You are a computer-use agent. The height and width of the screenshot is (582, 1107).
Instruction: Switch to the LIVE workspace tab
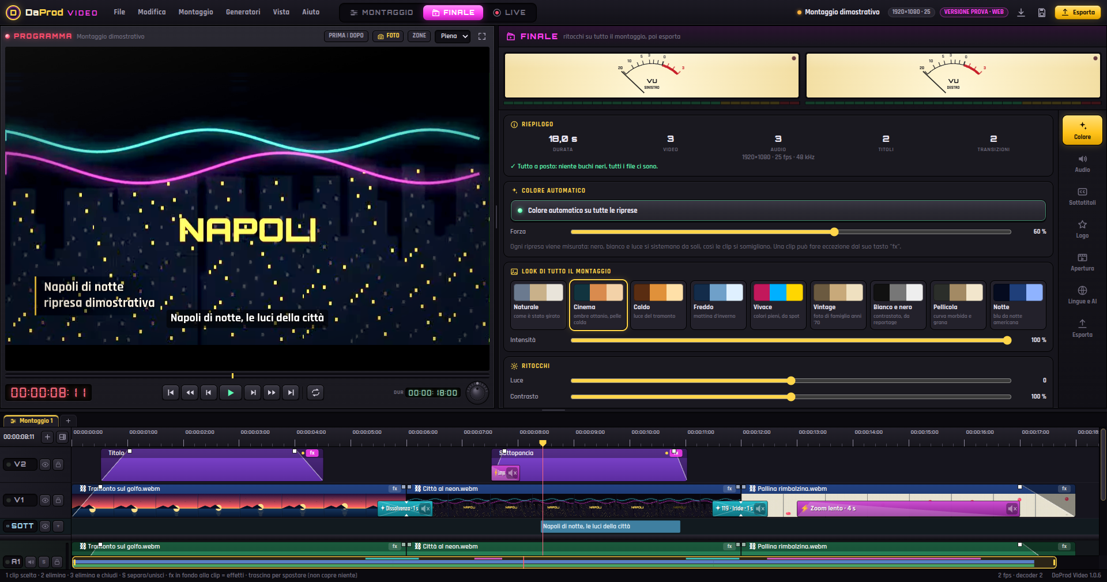(509, 12)
